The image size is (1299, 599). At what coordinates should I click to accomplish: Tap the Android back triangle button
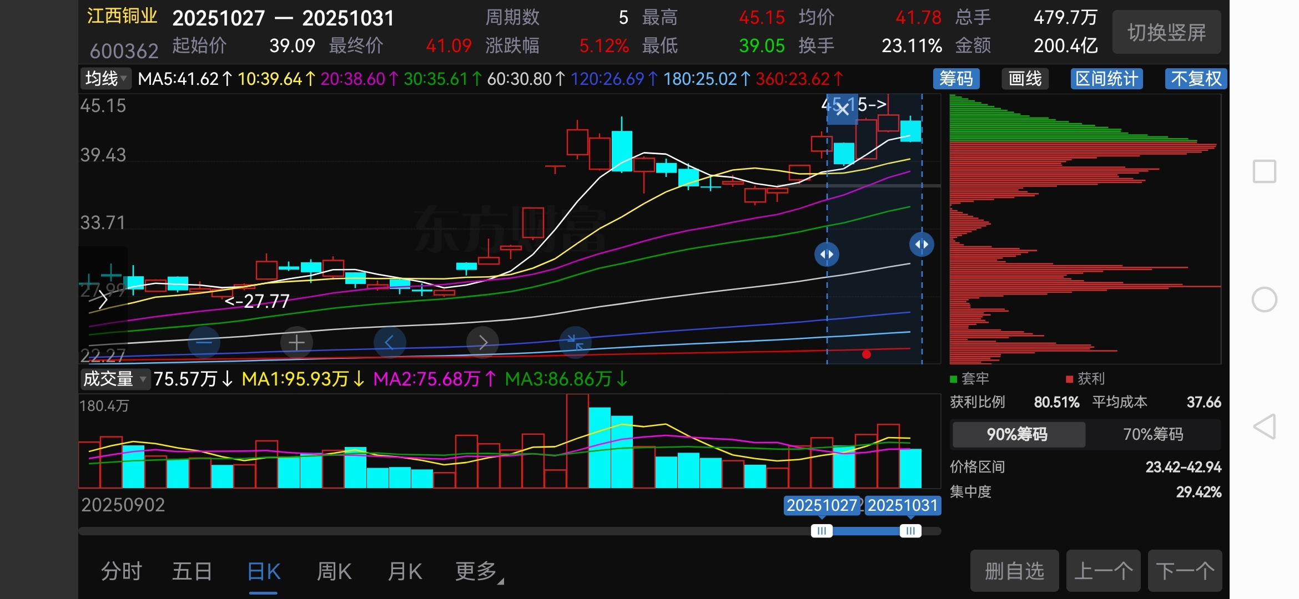(x=1265, y=427)
